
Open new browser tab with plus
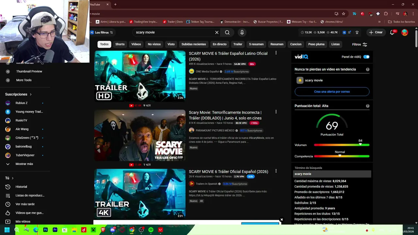click(115, 4)
